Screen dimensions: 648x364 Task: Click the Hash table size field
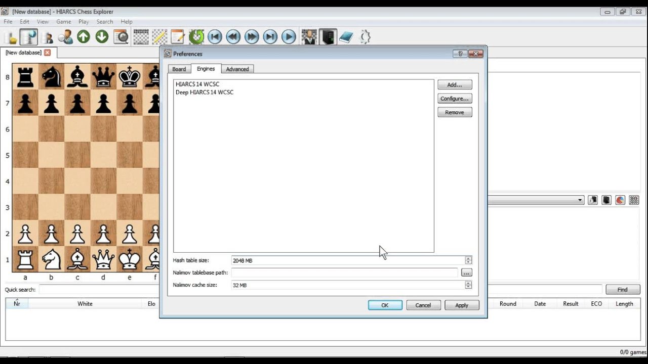[x=348, y=260]
